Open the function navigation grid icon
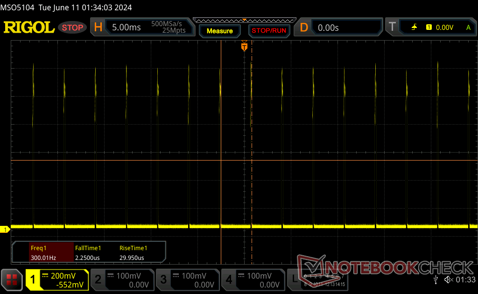 pyautogui.click(x=12, y=280)
